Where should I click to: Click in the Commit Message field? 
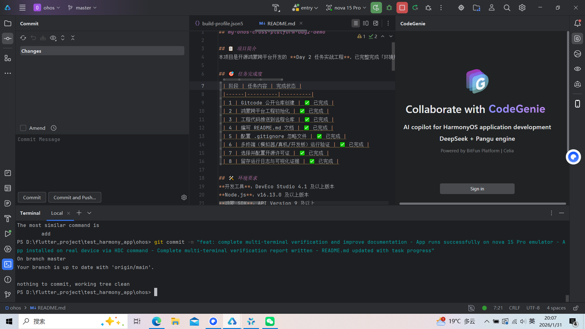[x=102, y=161]
